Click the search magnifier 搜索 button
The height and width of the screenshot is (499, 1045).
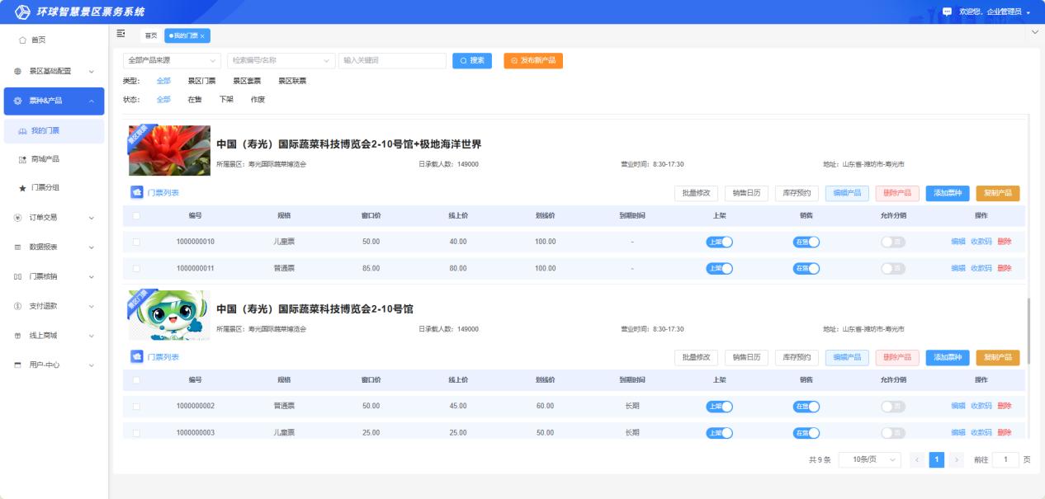[x=472, y=60]
